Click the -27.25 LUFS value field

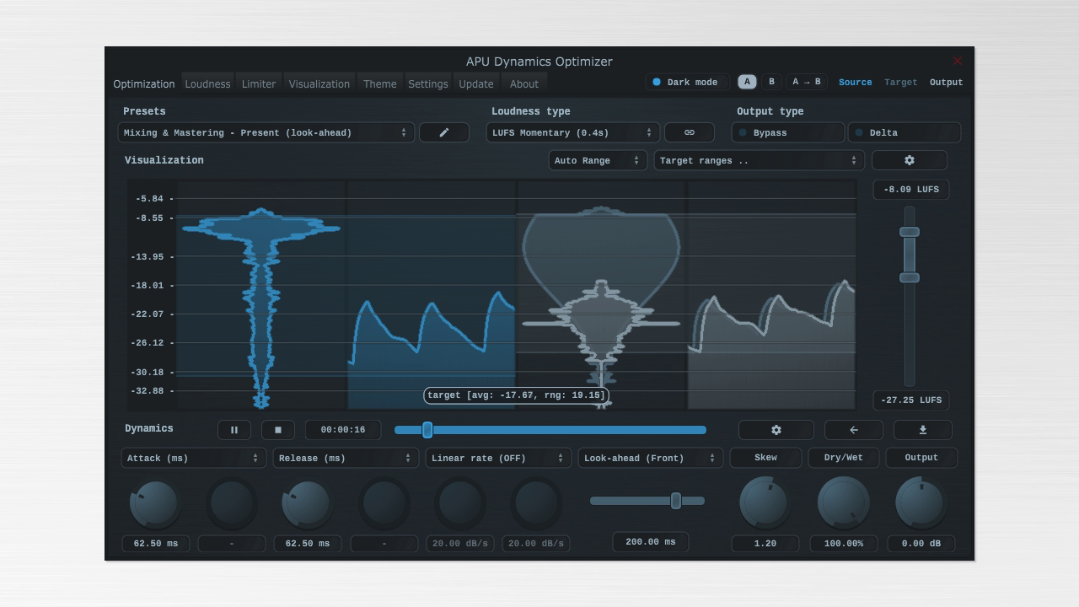911,400
